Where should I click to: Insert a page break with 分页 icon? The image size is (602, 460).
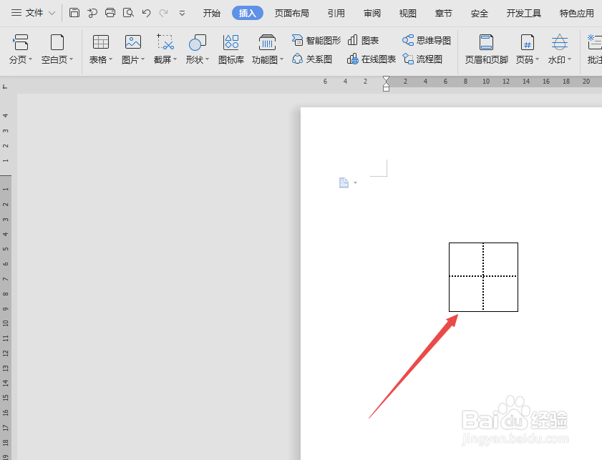(21, 42)
